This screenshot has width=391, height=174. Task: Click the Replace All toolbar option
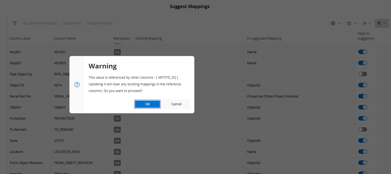tap(72, 23)
